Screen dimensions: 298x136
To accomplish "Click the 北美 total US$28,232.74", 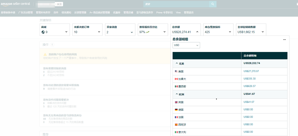I will [x=252, y=63].
